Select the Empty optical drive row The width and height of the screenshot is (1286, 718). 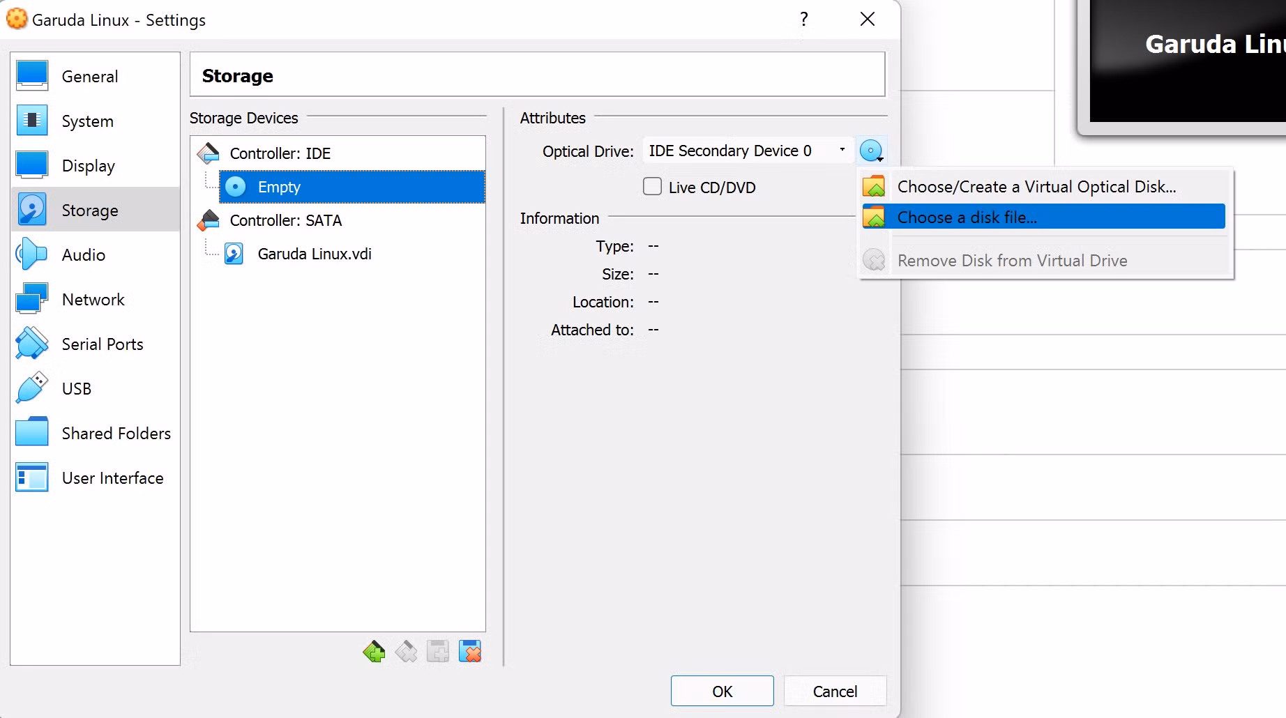pos(352,187)
